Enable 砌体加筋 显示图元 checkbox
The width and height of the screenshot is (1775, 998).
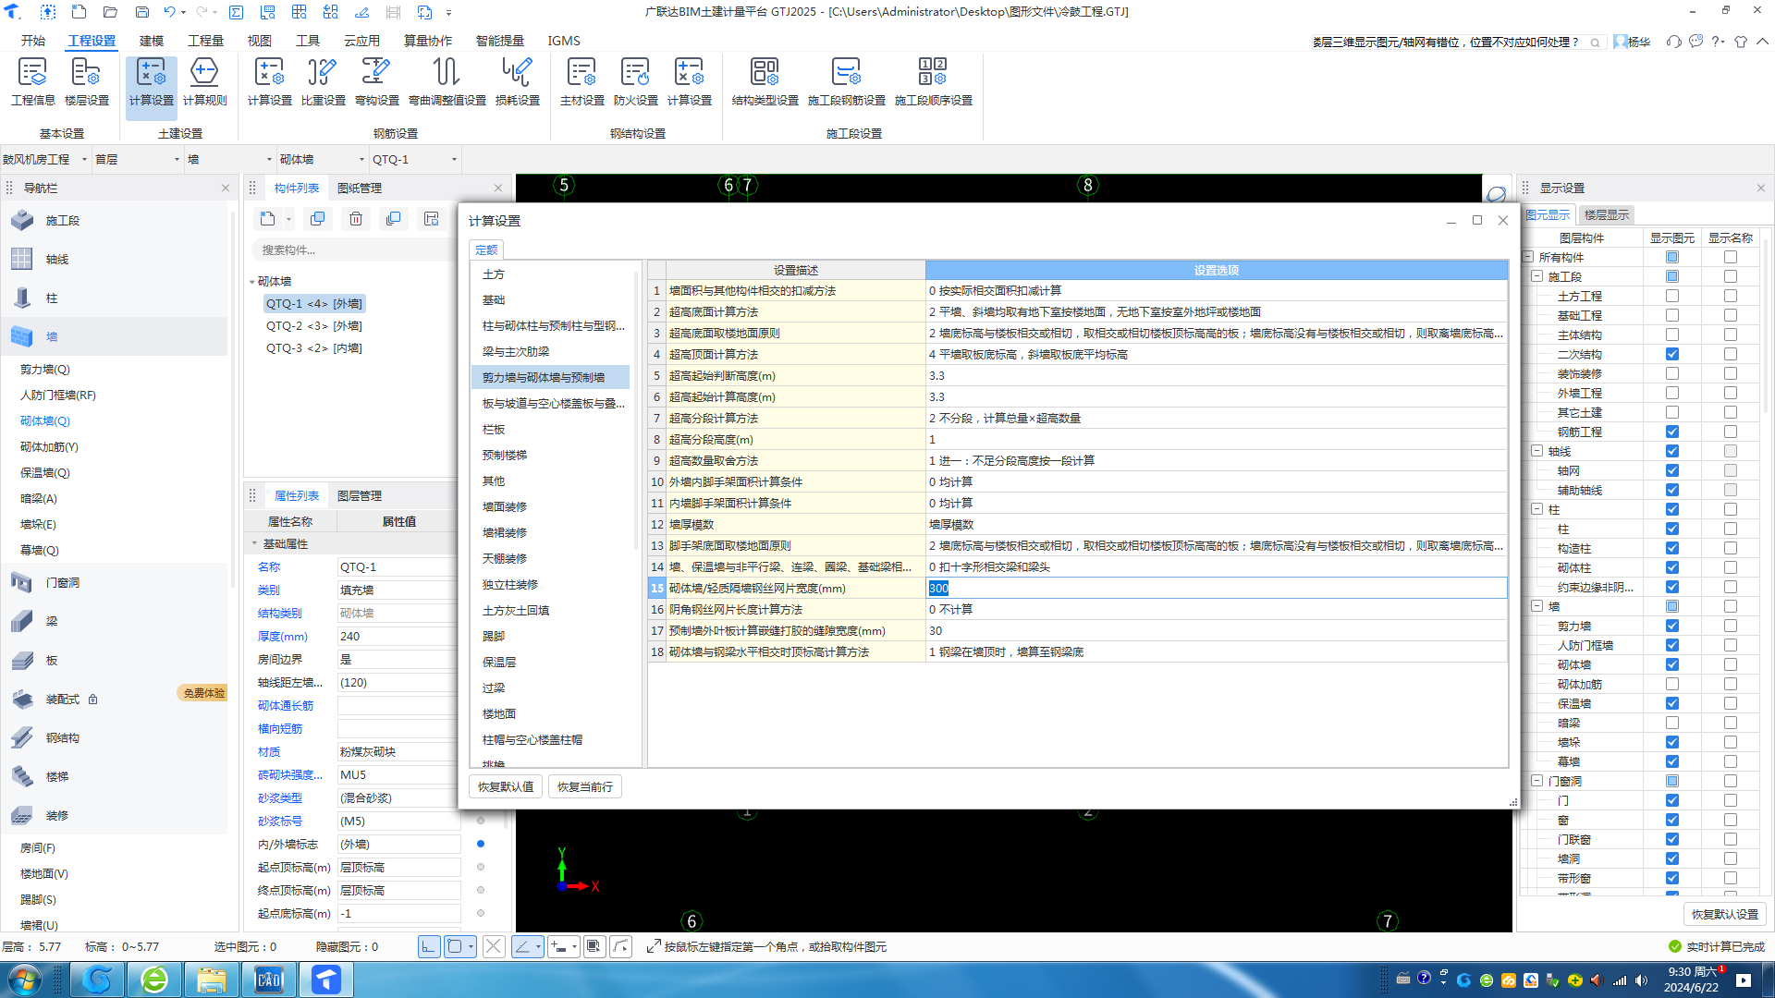point(1672,684)
